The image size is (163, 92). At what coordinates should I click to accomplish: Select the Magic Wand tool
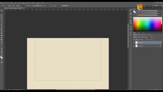click(x=2, y=17)
